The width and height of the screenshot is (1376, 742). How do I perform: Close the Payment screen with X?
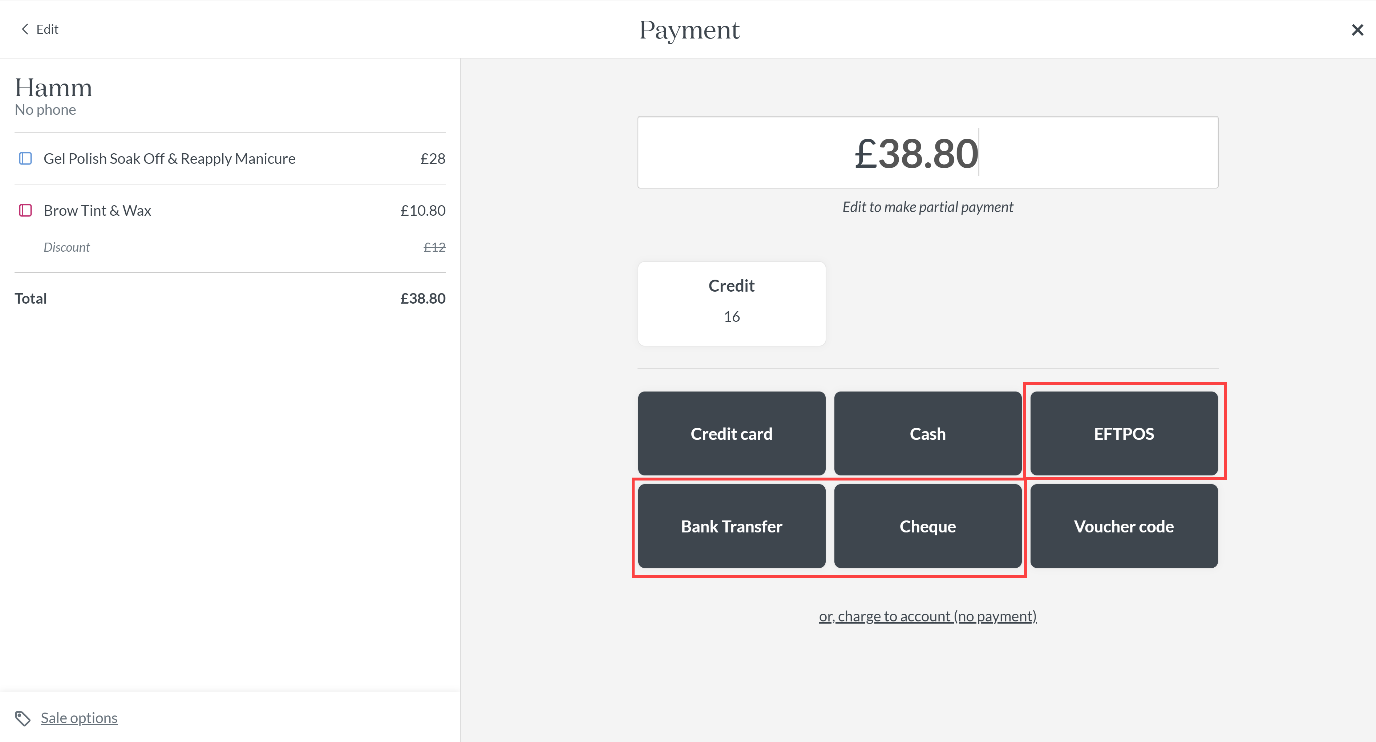[1357, 29]
